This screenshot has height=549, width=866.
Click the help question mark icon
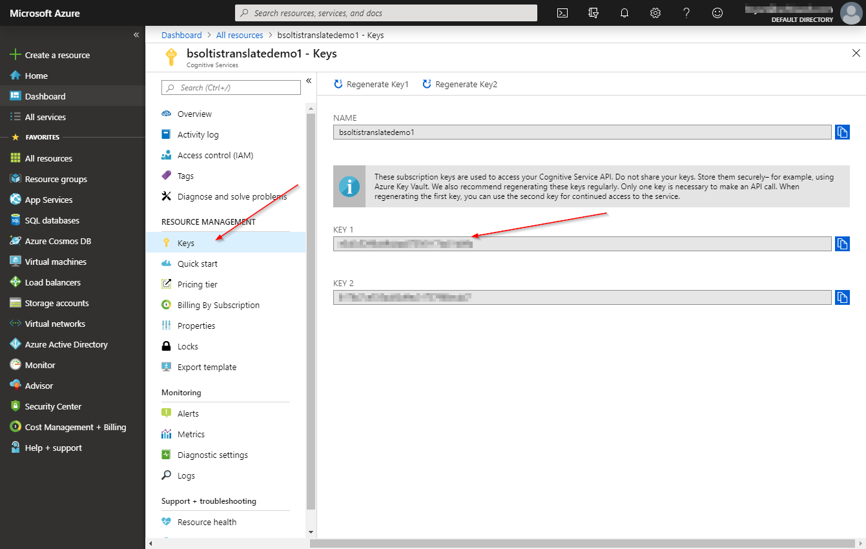(686, 13)
